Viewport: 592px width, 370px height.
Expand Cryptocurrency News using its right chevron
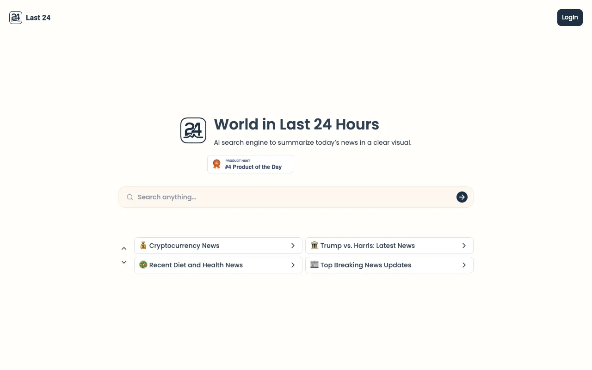click(x=293, y=246)
